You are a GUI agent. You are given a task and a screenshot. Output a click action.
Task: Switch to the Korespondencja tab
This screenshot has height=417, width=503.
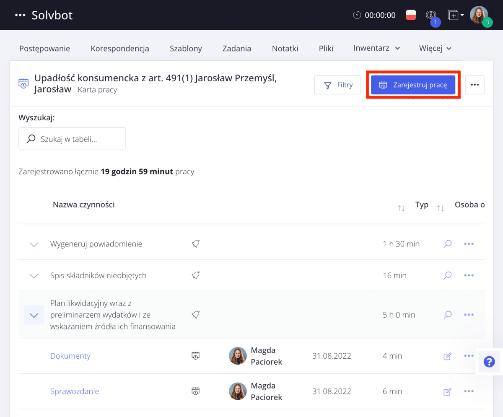coord(120,48)
